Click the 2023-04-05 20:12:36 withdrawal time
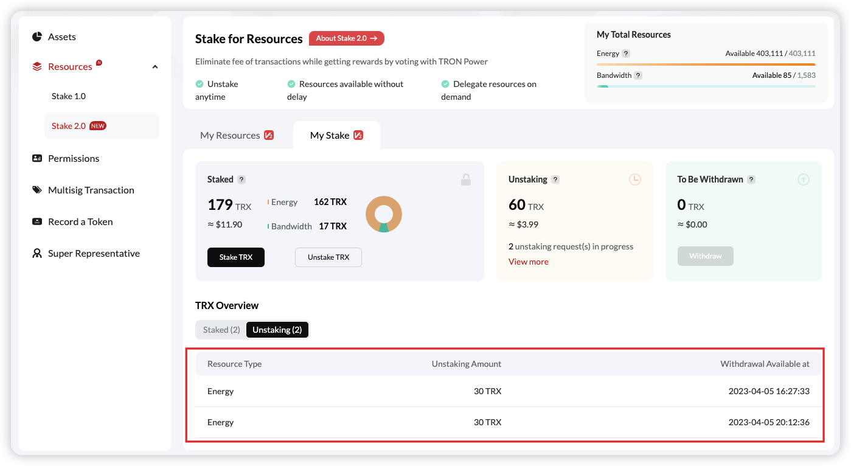Viewport: 851px width, 466px height. pos(769,422)
